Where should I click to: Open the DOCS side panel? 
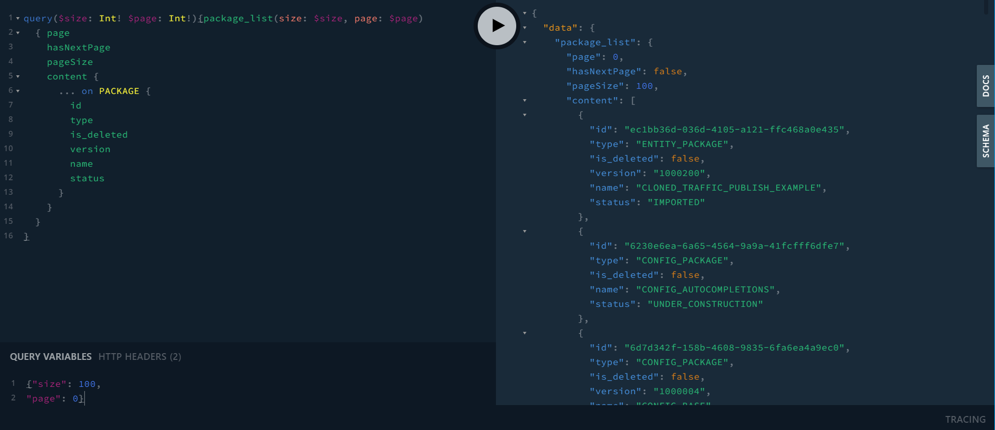[985, 86]
